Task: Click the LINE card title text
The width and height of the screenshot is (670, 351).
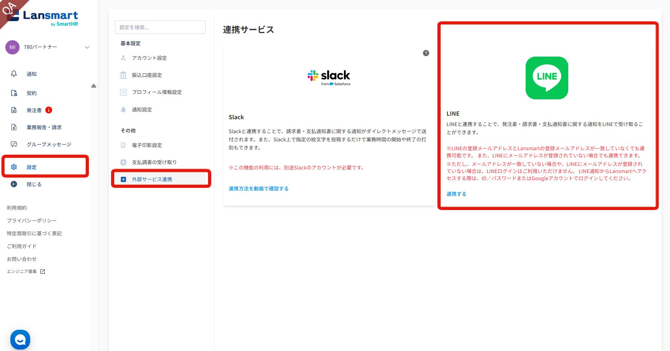Action: [x=453, y=114]
